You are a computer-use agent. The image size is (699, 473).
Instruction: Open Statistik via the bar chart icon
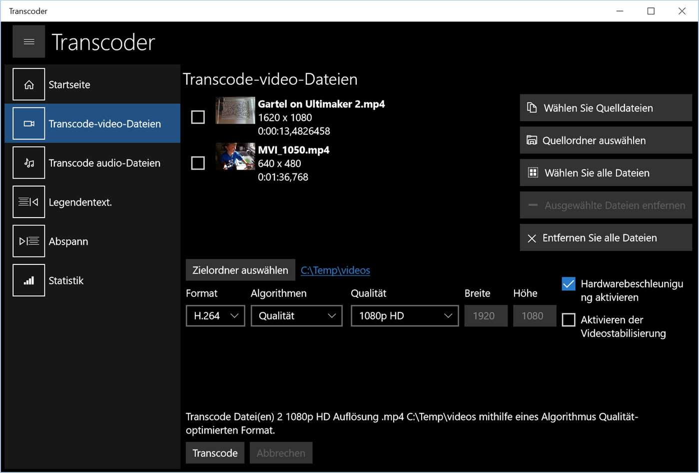(x=28, y=280)
